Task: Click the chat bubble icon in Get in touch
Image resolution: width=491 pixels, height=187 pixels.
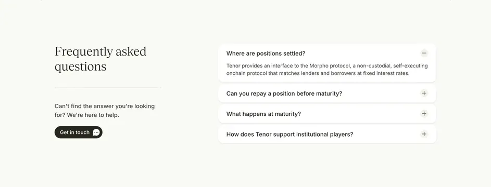Action: [x=96, y=132]
